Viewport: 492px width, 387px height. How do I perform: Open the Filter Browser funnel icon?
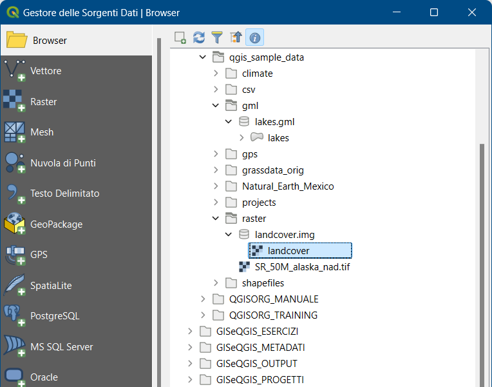point(217,37)
